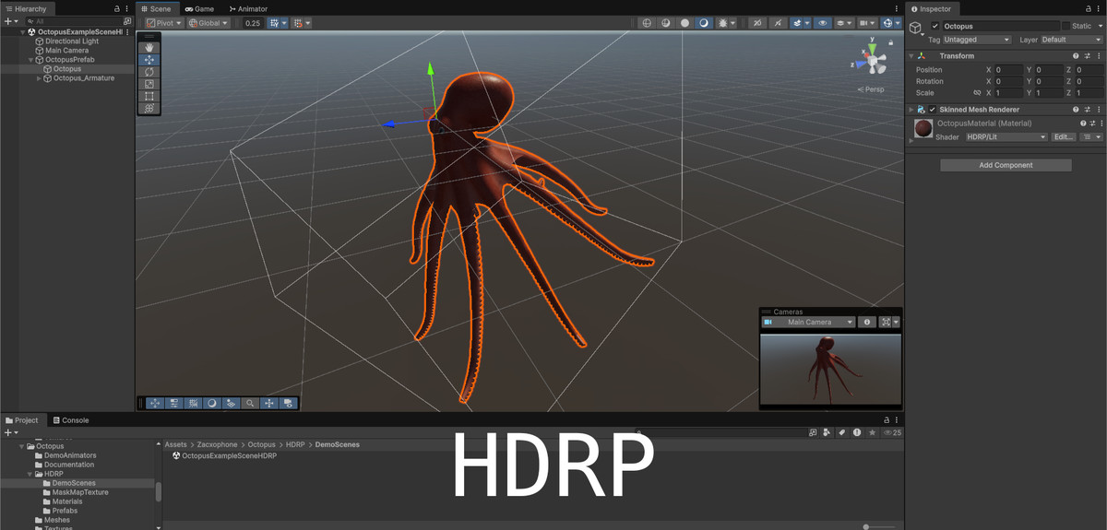Select the Project tab

pos(21,420)
